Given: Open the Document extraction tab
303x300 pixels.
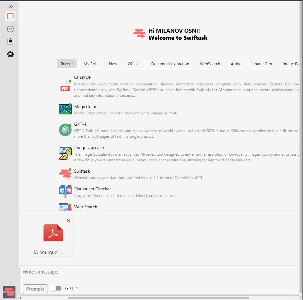Looking at the screenshot, I should (170, 64).
